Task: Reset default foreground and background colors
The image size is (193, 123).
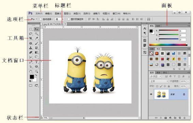Action: tap(30, 81)
